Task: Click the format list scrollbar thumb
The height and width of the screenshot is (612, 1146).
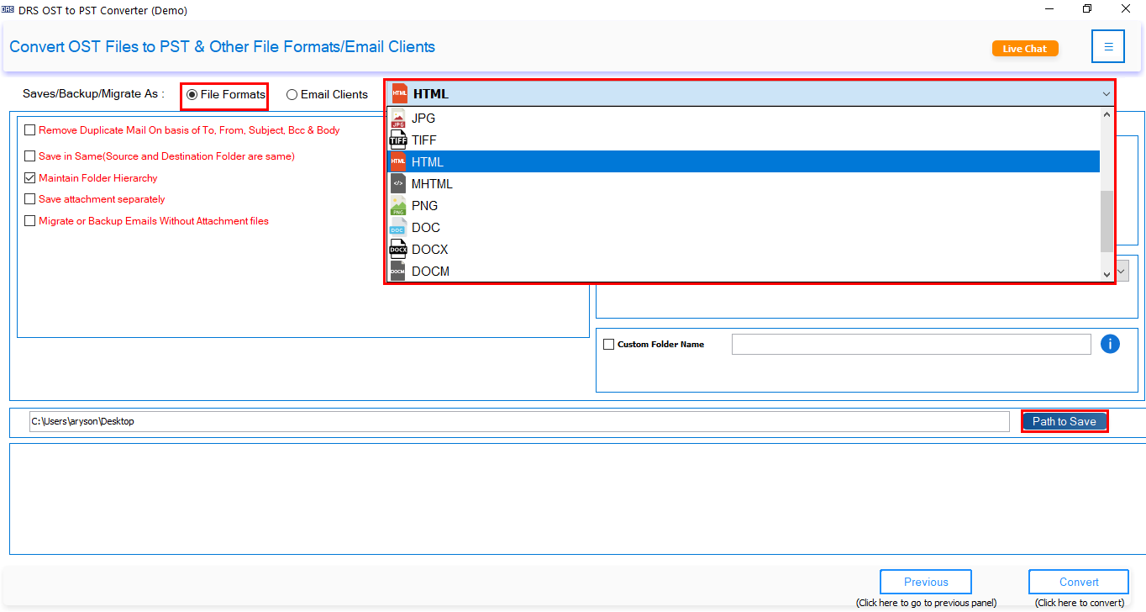Action: 1107,221
